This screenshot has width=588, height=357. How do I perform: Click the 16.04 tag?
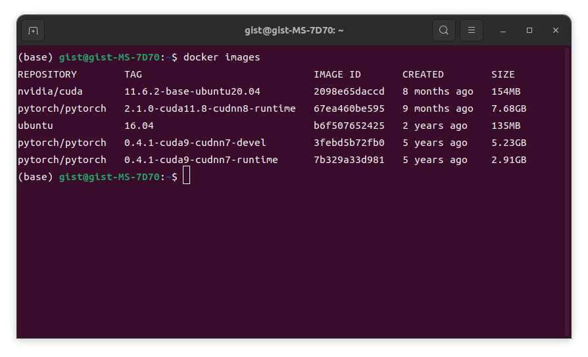coord(139,126)
